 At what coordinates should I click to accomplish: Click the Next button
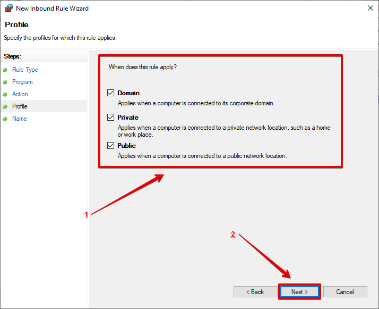click(x=299, y=292)
